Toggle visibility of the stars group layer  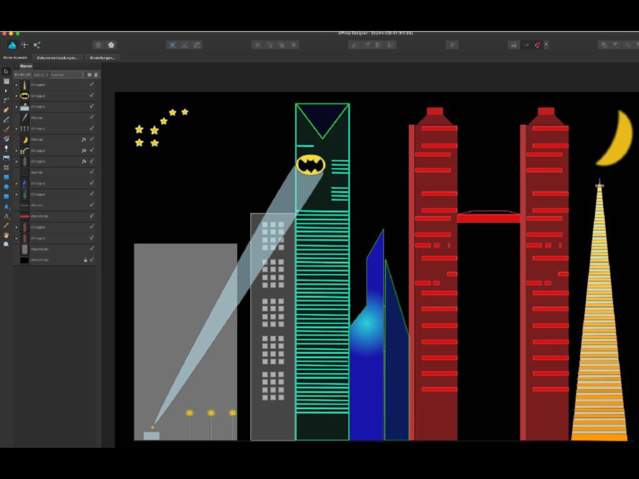click(x=92, y=150)
